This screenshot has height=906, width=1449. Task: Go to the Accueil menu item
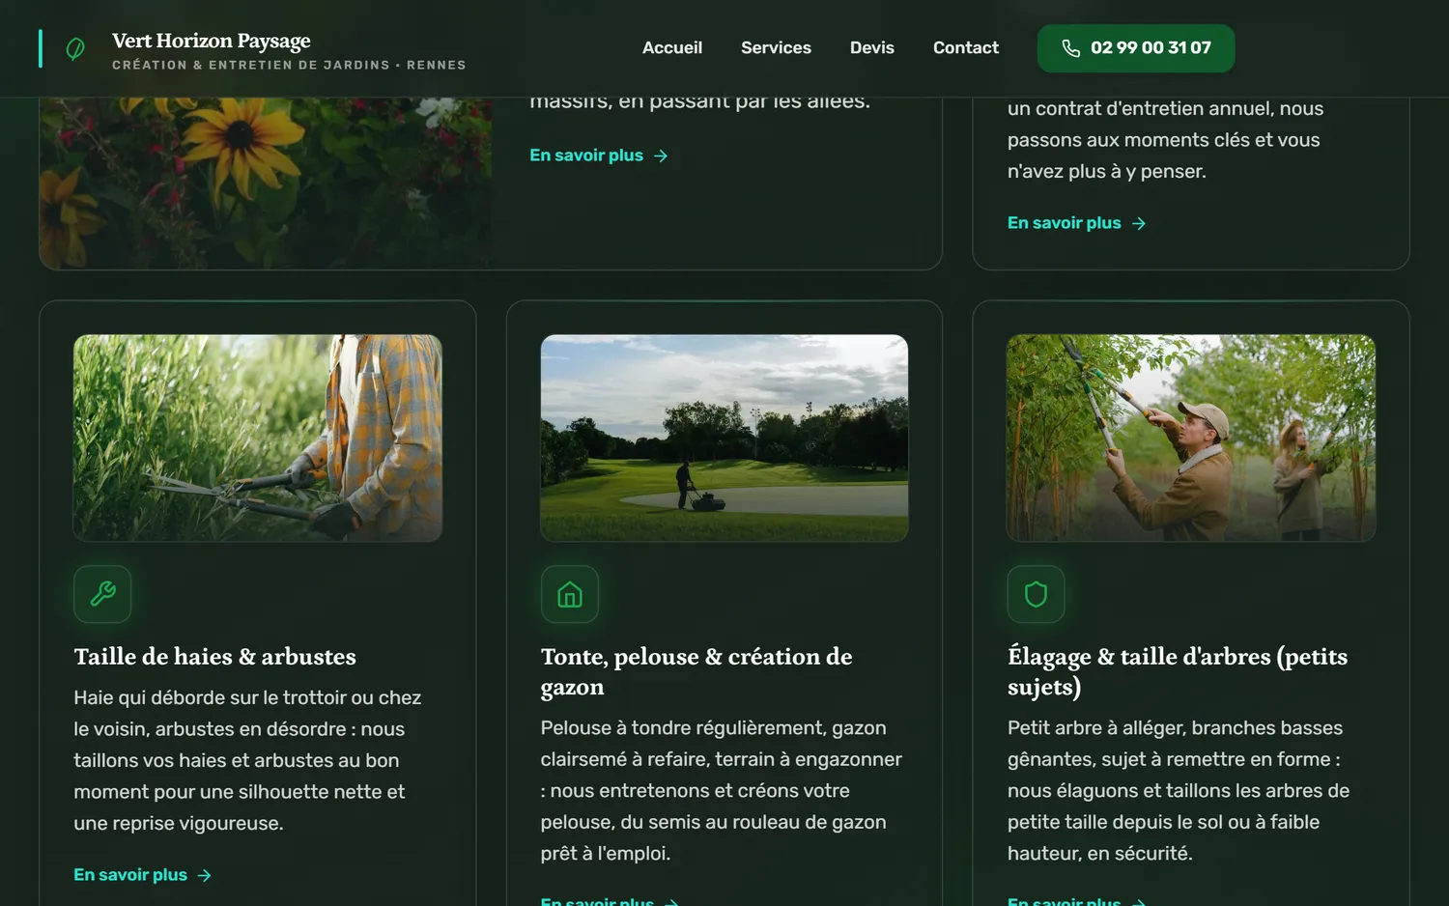(672, 47)
